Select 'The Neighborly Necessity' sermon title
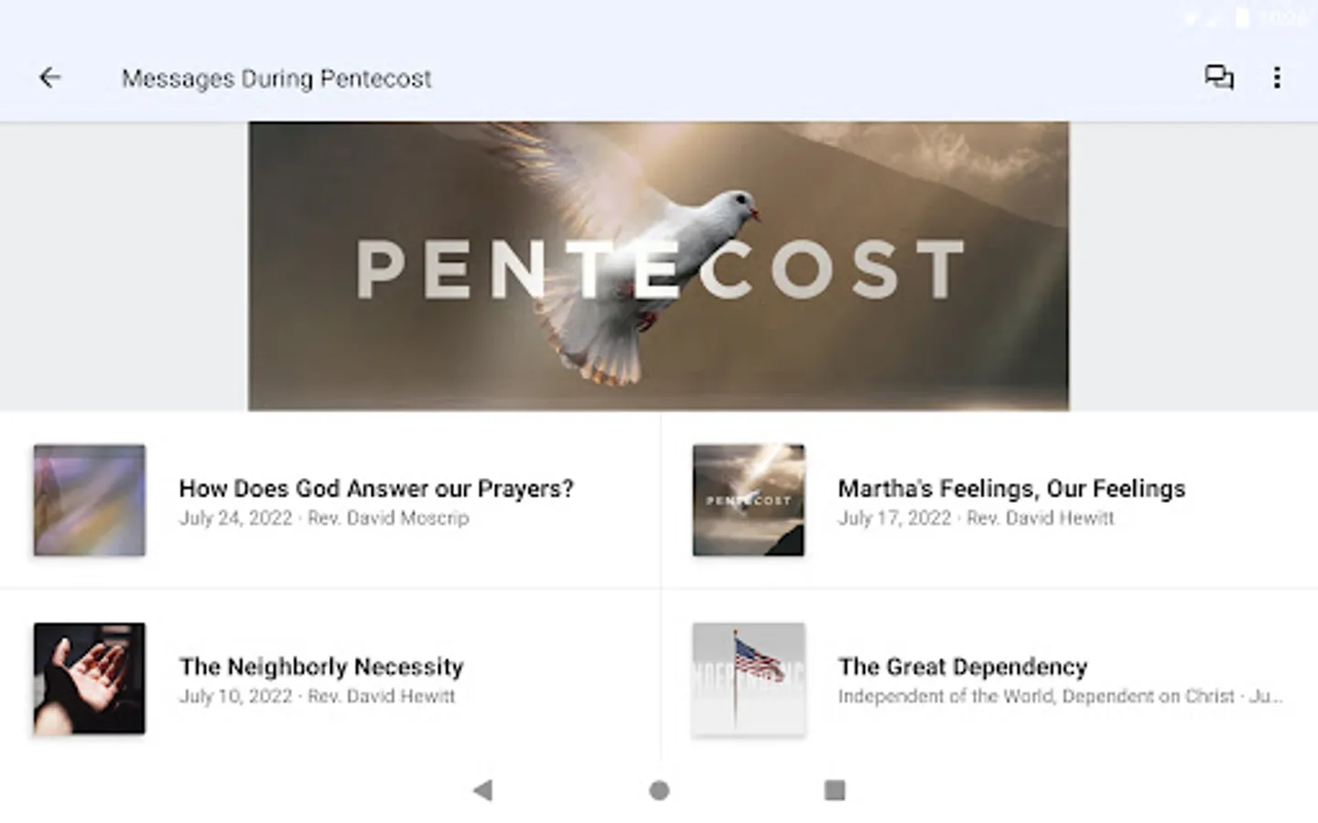Screen dimensions: 1318x823 pos(321,667)
